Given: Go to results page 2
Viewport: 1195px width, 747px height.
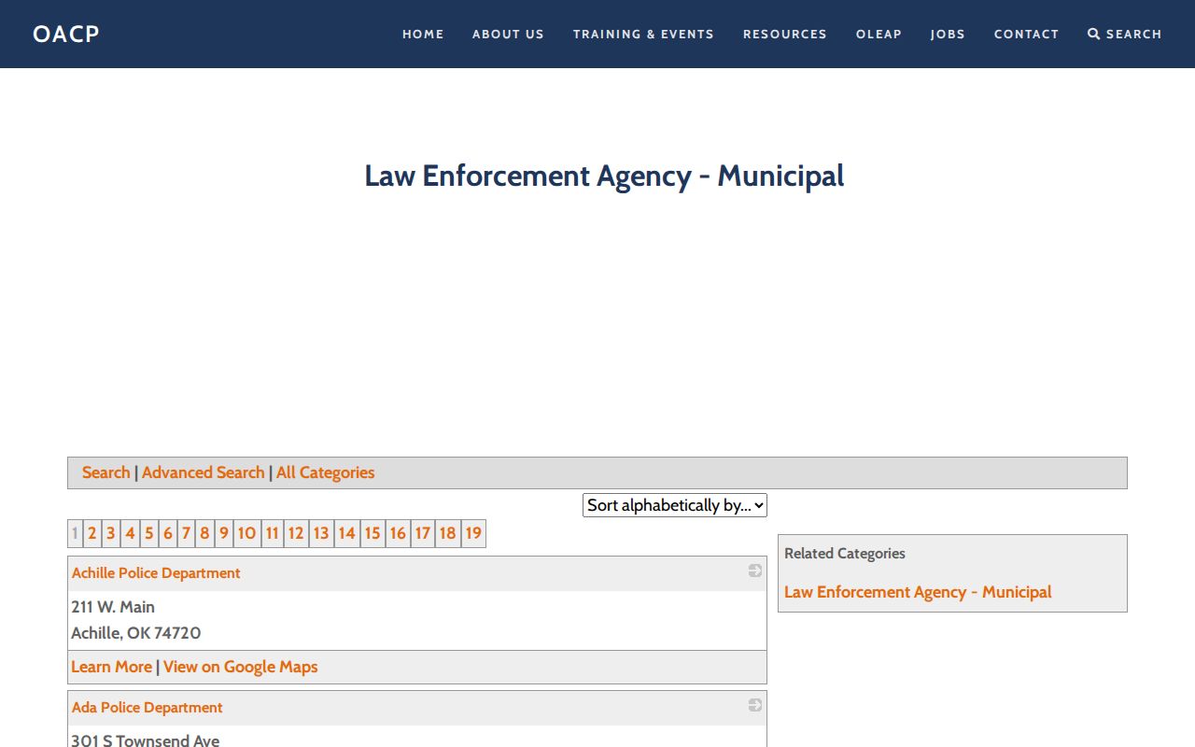Looking at the screenshot, I should pos(91,533).
